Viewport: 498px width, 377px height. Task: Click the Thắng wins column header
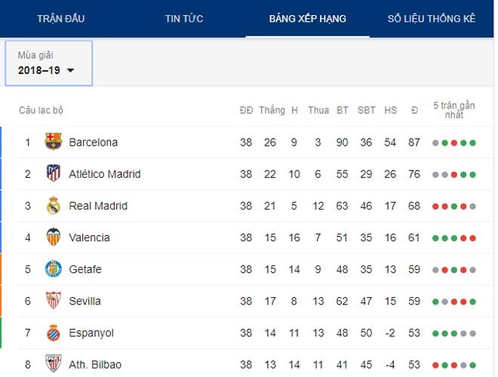272,110
